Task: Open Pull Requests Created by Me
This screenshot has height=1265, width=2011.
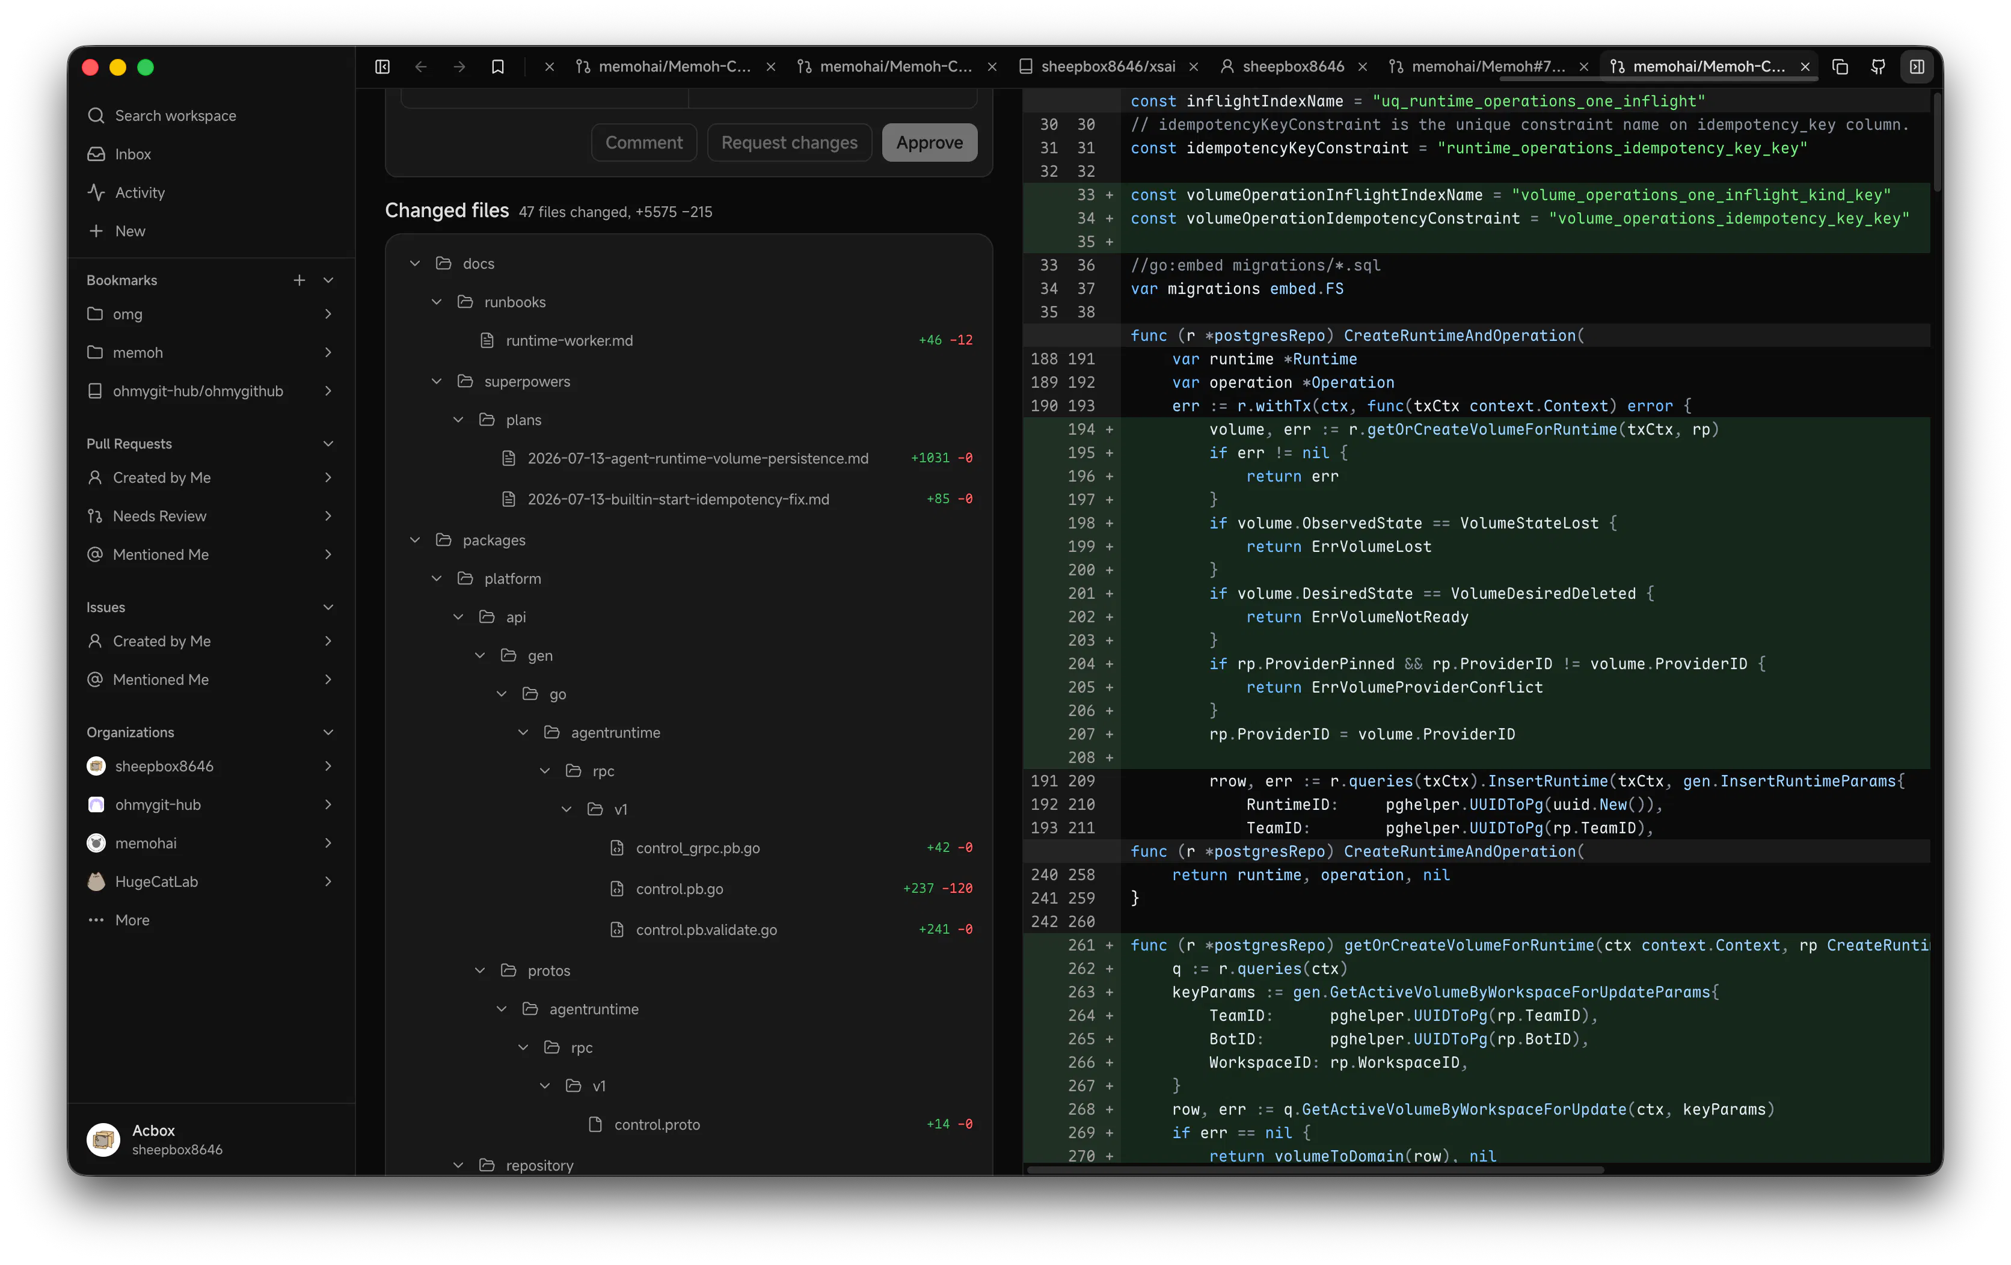Action: coord(210,477)
